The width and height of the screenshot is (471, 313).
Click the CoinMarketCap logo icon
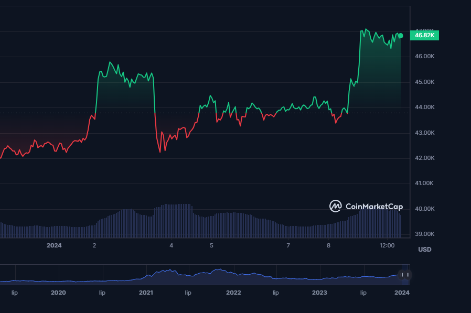pyautogui.click(x=336, y=206)
